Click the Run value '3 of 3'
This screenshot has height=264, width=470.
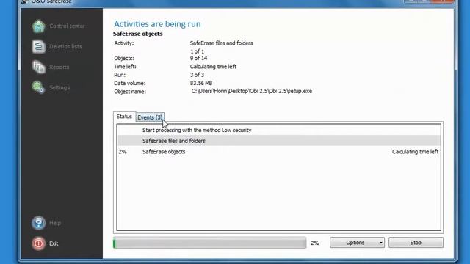(x=197, y=75)
